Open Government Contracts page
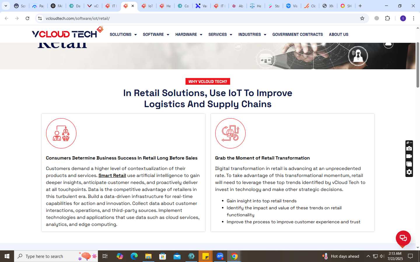Viewport: 420px width, 262px height. click(x=297, y=34)
